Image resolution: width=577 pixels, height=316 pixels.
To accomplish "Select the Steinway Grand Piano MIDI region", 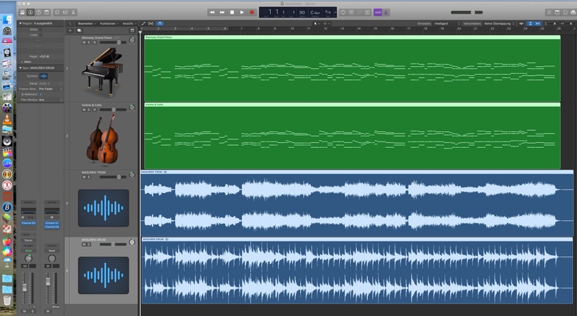I will (352, 68).
